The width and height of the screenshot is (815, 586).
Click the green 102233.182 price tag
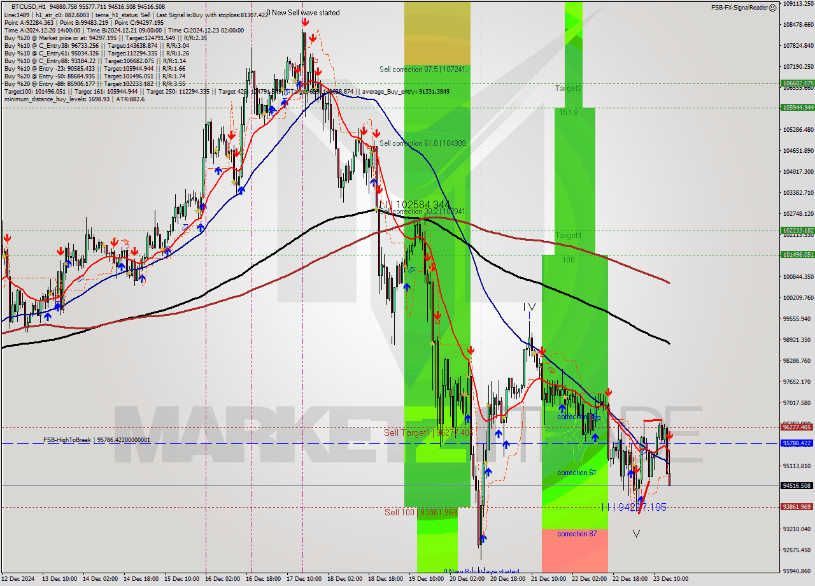click(797, 231)
